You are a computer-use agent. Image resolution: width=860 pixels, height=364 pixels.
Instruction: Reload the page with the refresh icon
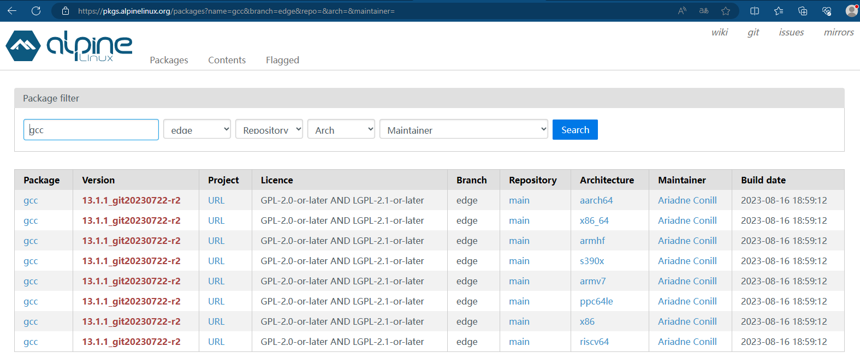click(x=36, y=11)
